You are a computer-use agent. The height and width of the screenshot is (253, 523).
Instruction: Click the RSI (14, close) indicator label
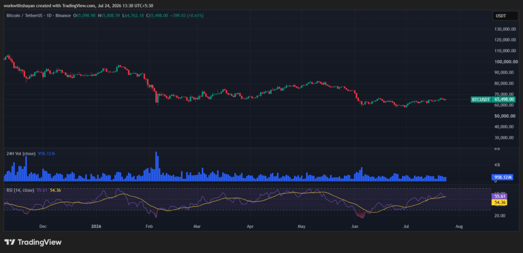[20, 190]
